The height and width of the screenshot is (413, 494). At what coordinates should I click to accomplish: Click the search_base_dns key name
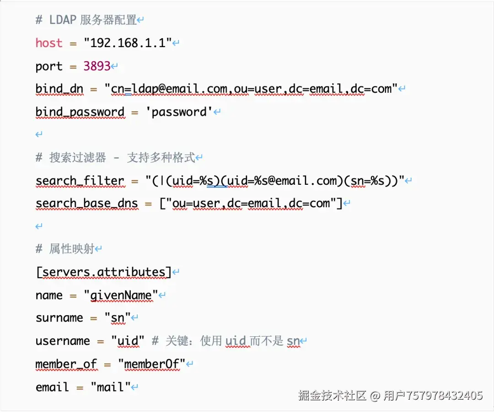click(86, 204)
